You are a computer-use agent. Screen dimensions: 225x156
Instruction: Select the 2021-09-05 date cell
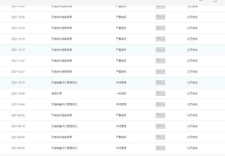pyautogui.click(x=18, y=137)
